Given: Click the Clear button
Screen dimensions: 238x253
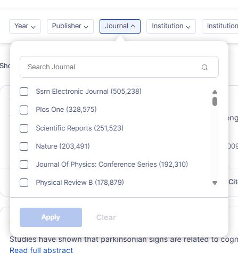Looking at the screenshot, I should tap(106, 217).
